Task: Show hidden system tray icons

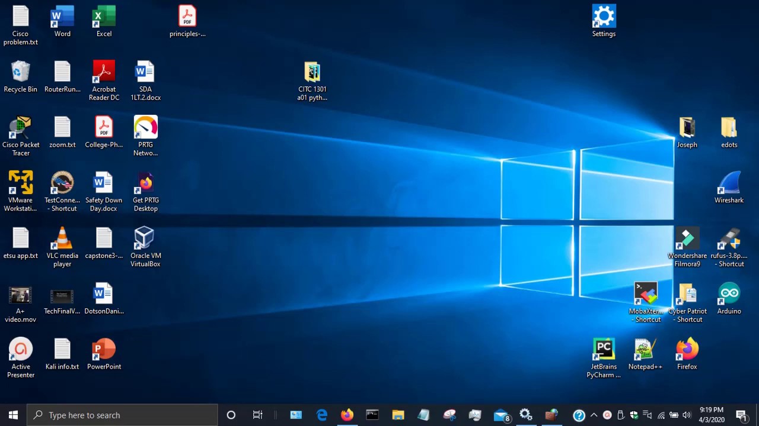Action: (594, 415)
